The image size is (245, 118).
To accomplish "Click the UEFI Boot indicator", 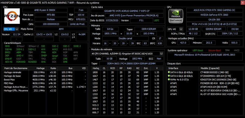I will pos(198,50).
